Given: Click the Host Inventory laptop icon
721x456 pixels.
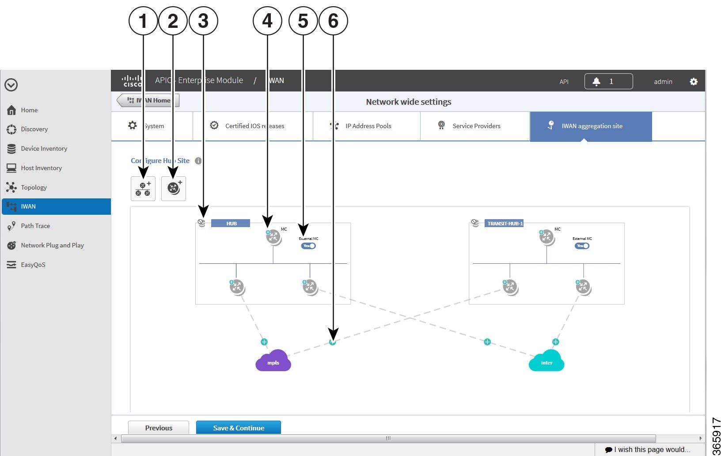Looking at the screenshot, I should tap(11, 168).
